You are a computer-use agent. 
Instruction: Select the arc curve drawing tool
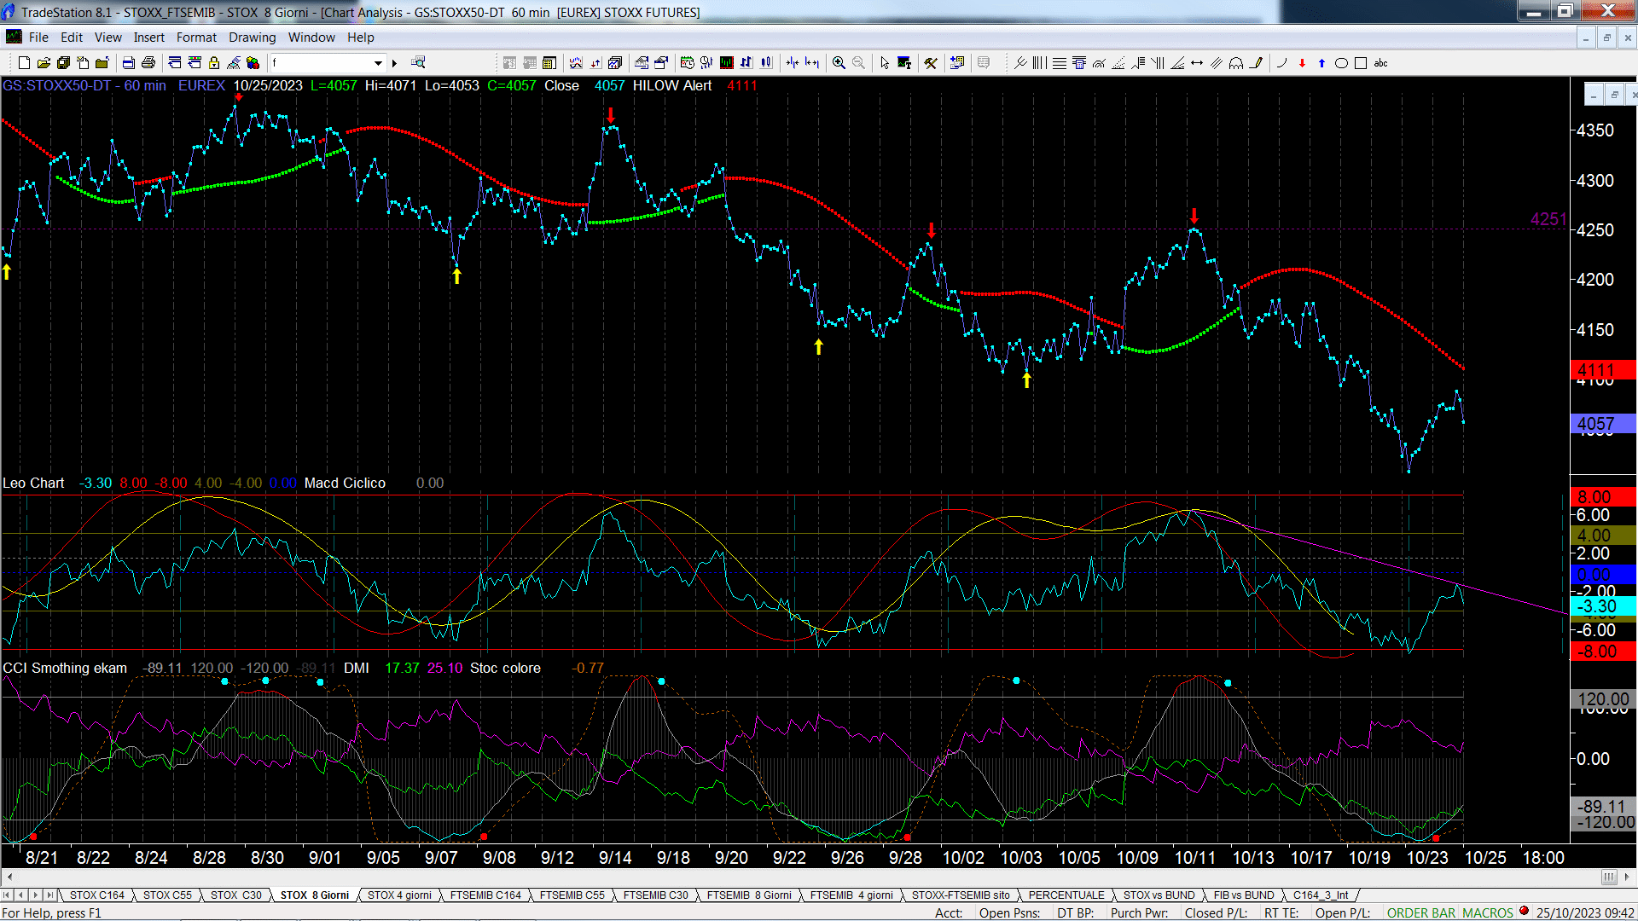[1281, 63]
